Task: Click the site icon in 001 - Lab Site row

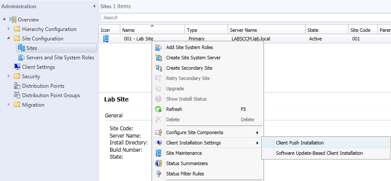Action: click(106, 39)
